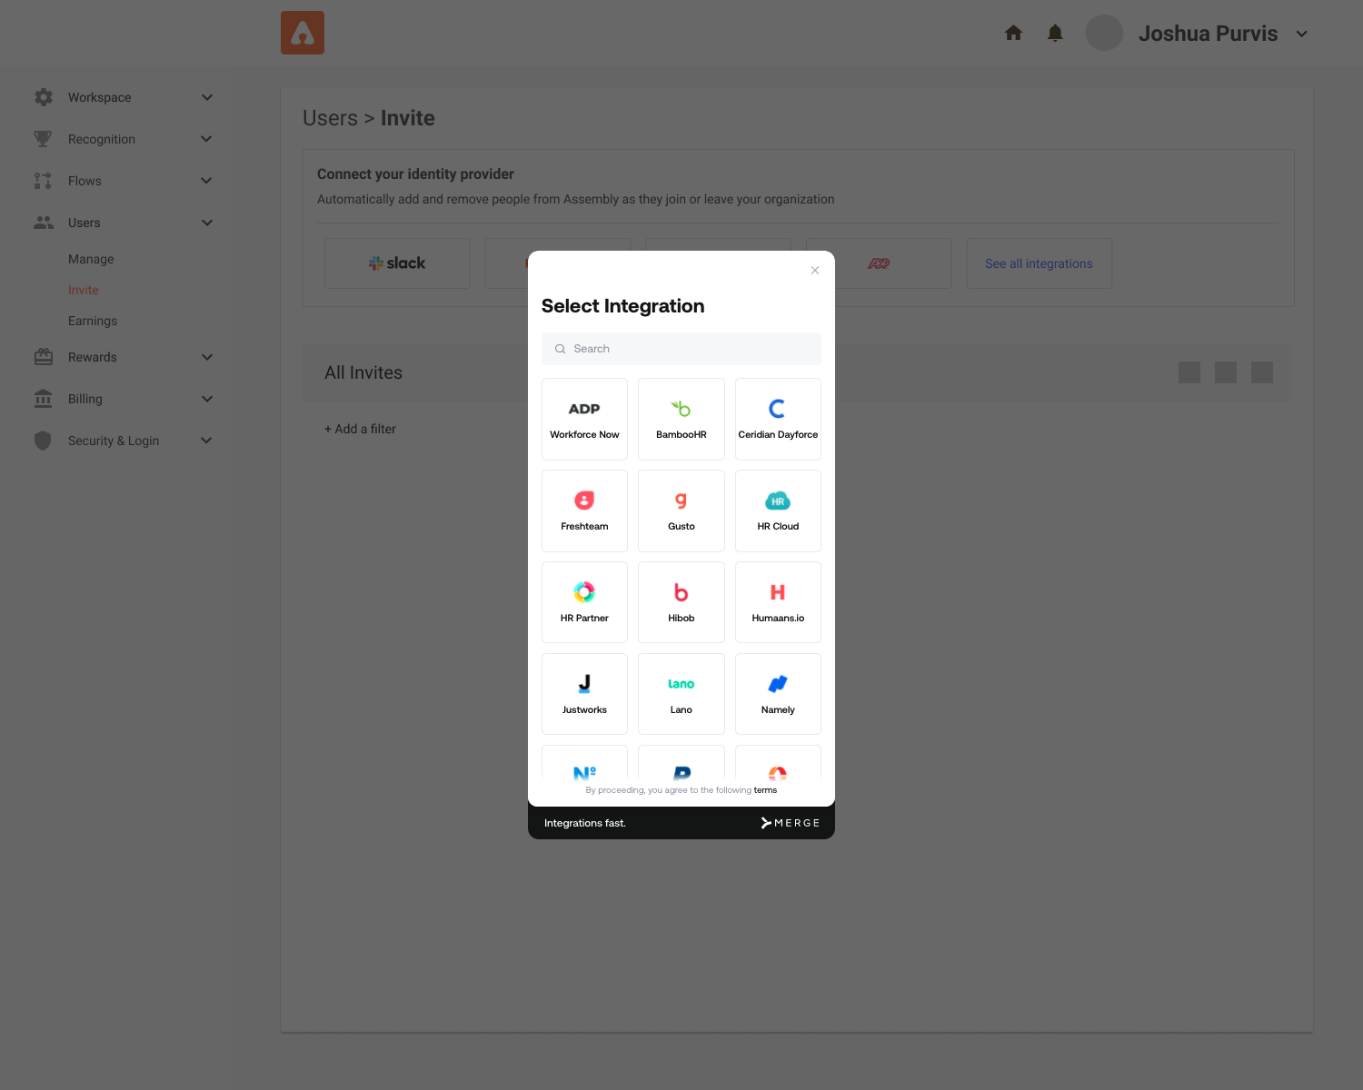Image resolution: width=1363 pixels, height=1090 pixels.
Task: Choose the Ceridian Dayforce integration
Action: pos(778,419)
